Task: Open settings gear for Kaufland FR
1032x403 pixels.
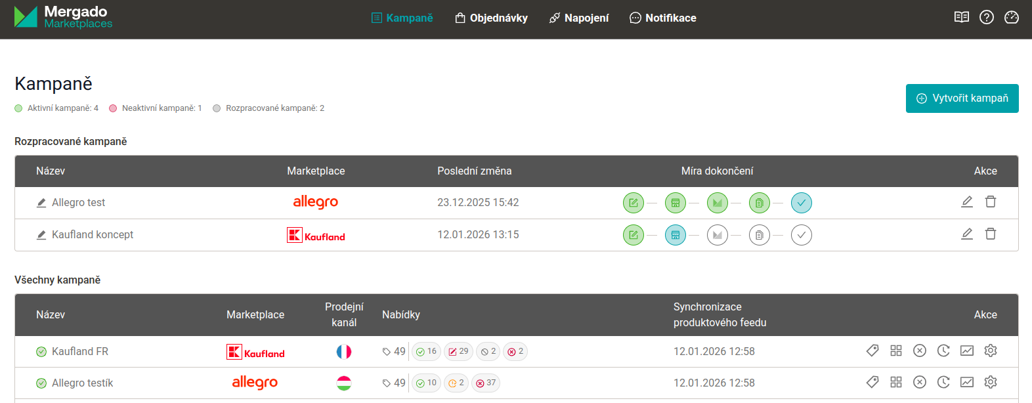Action: click(x=990, y=351)
